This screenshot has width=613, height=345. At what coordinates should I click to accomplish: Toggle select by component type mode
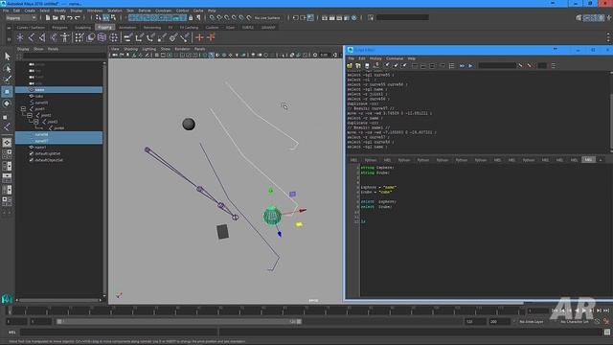coord(113,17)
